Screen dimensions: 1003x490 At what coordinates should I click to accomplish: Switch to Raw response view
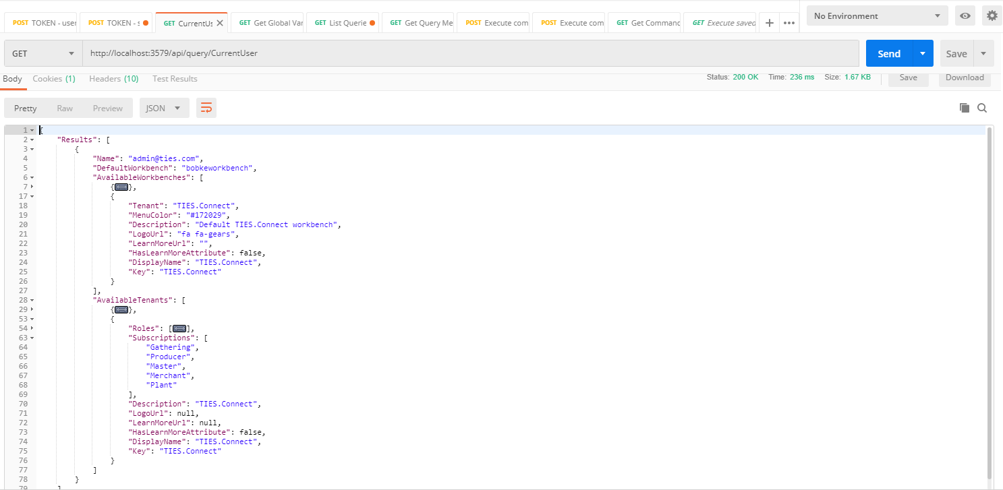65,109
